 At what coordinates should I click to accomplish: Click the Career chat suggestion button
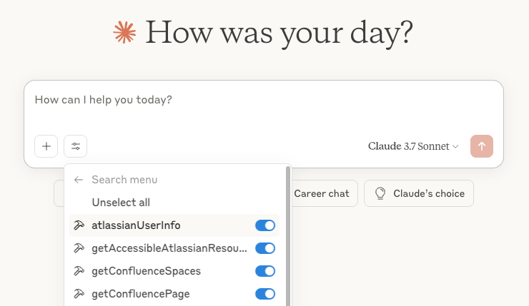point(322,193)
